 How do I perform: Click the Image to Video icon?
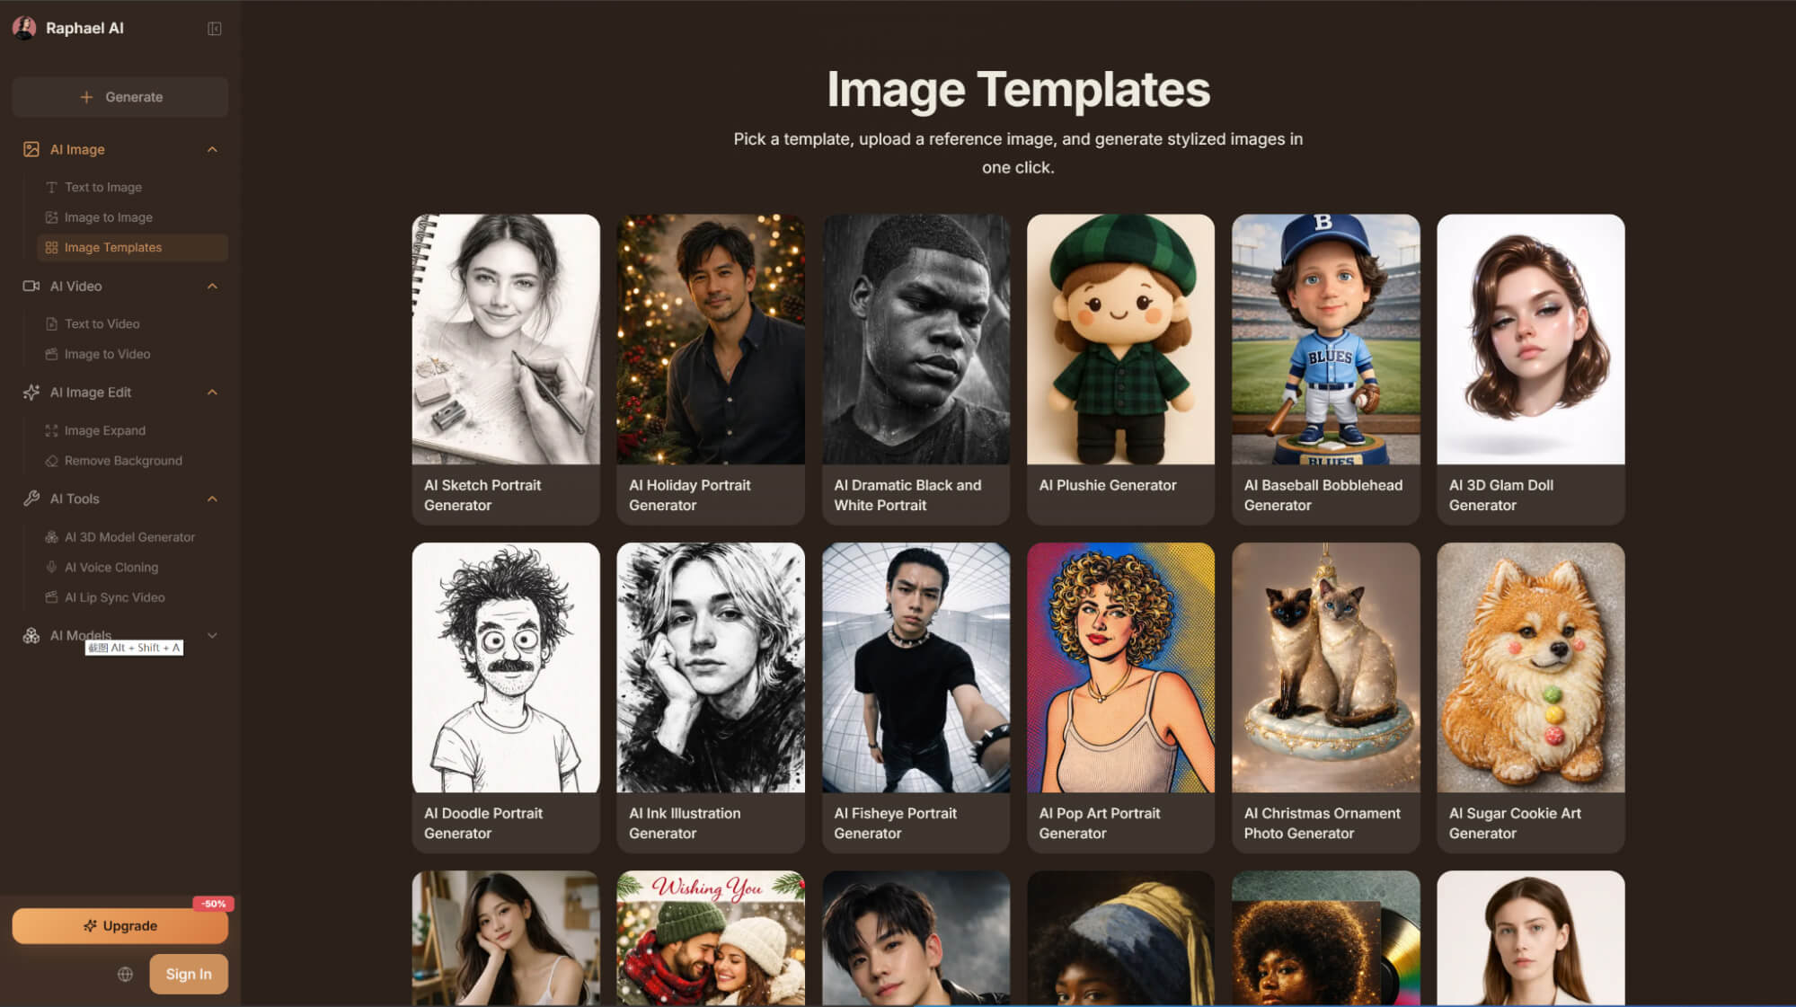(51, 354)
